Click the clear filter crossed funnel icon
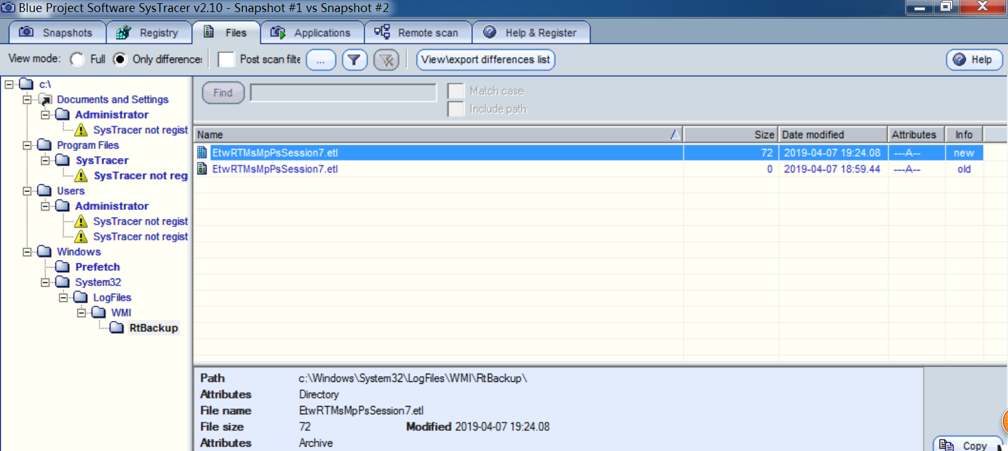 click(386, 60)
